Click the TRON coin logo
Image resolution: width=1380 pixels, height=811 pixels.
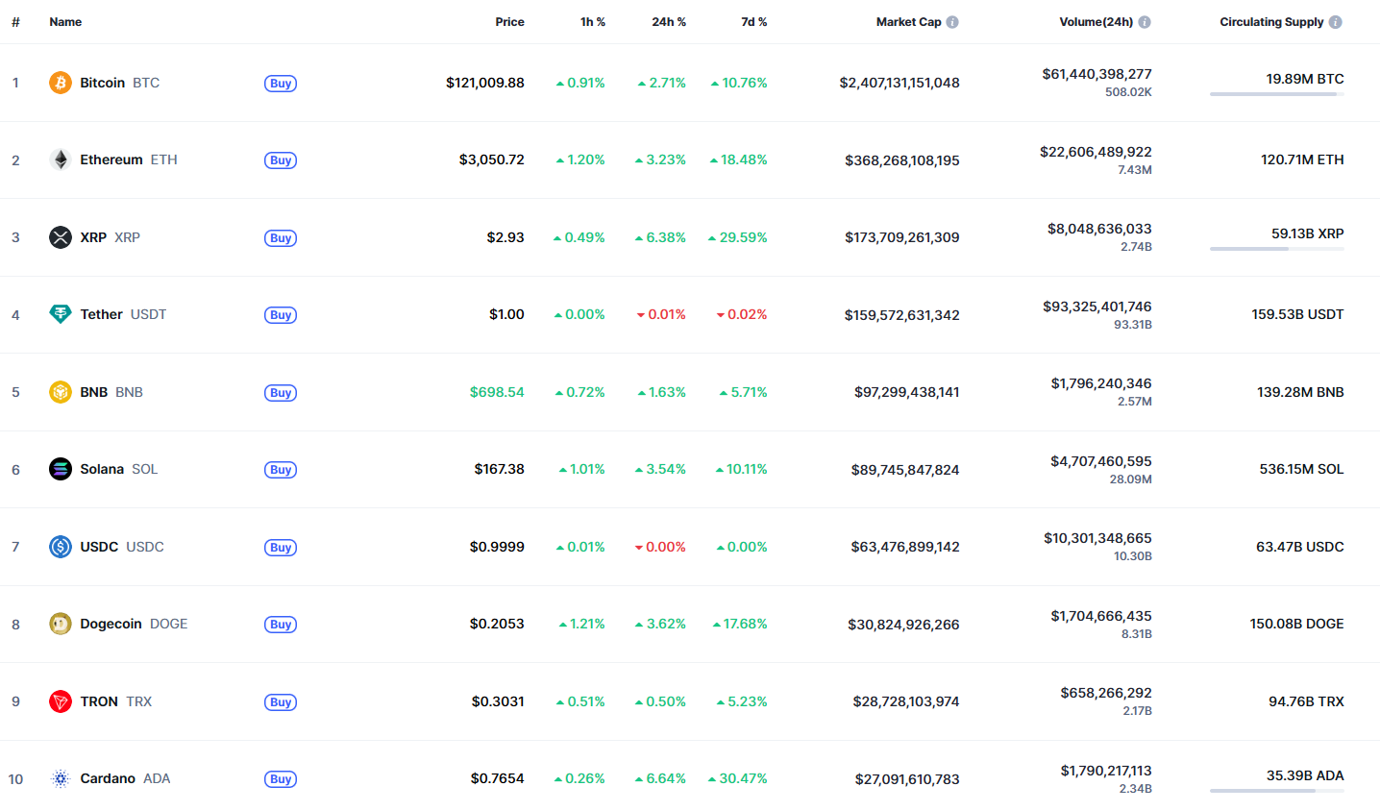(61, 701)
